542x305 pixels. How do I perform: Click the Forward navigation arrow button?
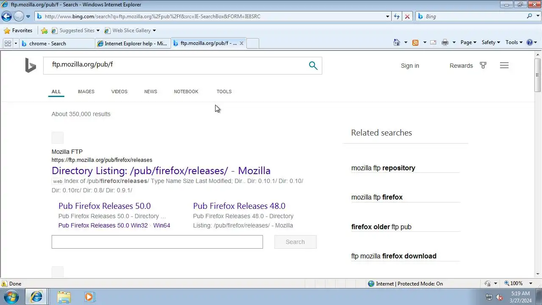pyautogui.click(x=19, y=17)
